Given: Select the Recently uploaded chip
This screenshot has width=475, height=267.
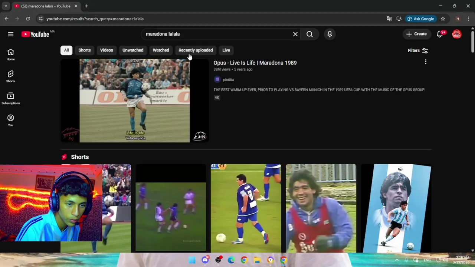Looking at the screenshot, I should tap(196, 50).
